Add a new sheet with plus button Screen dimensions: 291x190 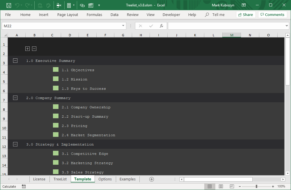151,179
